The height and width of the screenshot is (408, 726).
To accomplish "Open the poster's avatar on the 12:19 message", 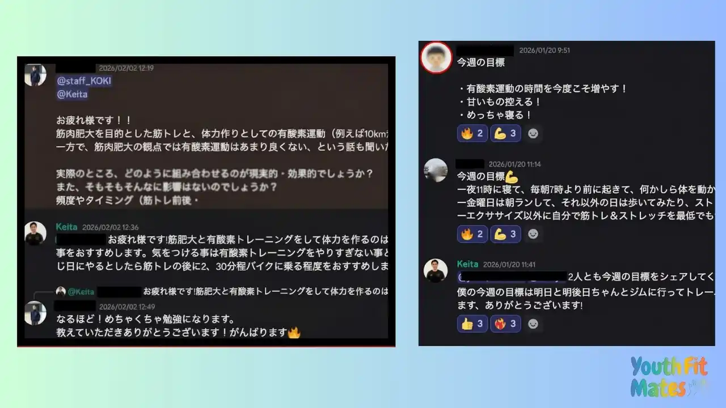I will tap(35, 75).
